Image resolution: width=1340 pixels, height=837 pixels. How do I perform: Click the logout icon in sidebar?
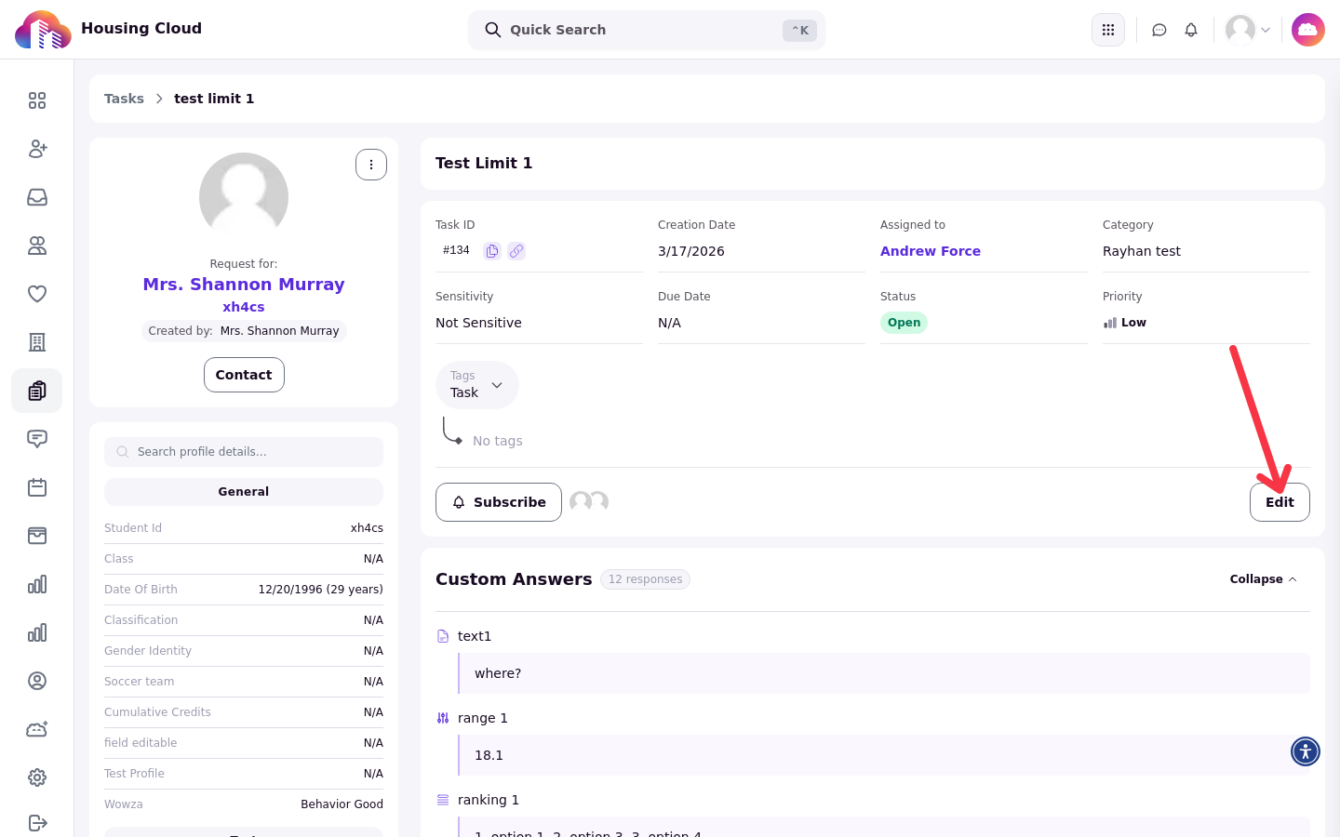(x=37, y=823)
